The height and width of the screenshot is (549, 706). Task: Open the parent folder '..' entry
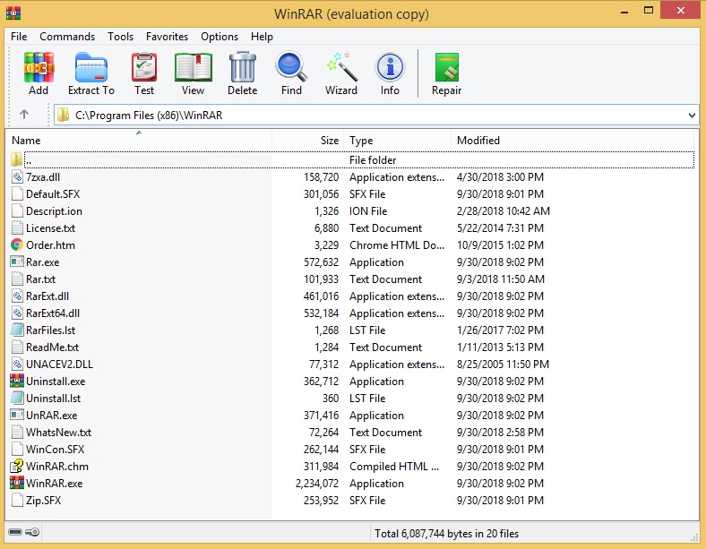pos(30,160)
